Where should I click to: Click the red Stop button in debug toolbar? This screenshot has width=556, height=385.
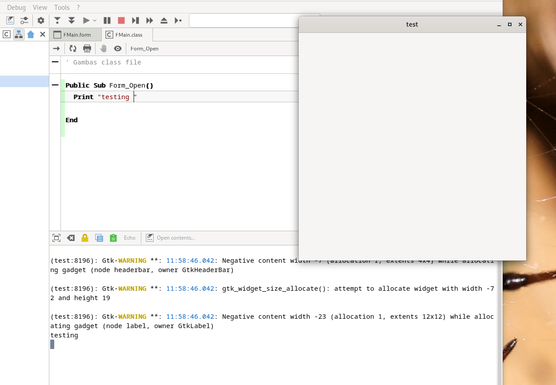point(121,20)
